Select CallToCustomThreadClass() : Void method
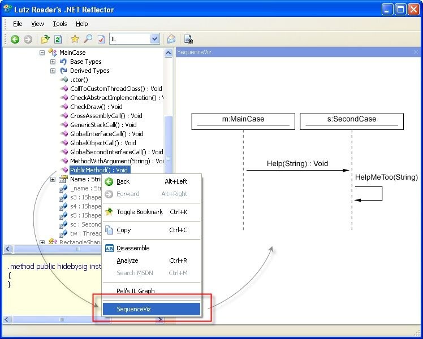 coord(116,89)
